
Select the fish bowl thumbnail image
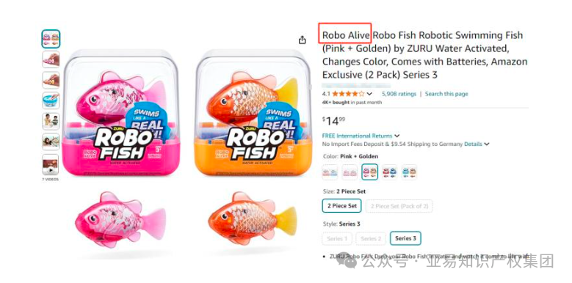point(51,100)
